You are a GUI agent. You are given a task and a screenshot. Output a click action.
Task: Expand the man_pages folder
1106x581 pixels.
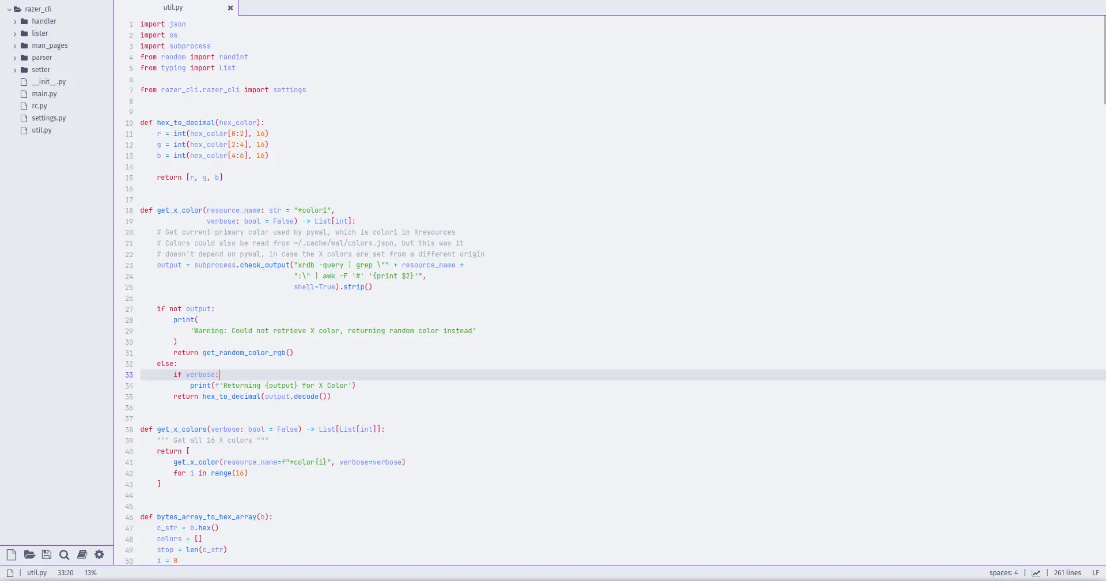pos(15,46)
